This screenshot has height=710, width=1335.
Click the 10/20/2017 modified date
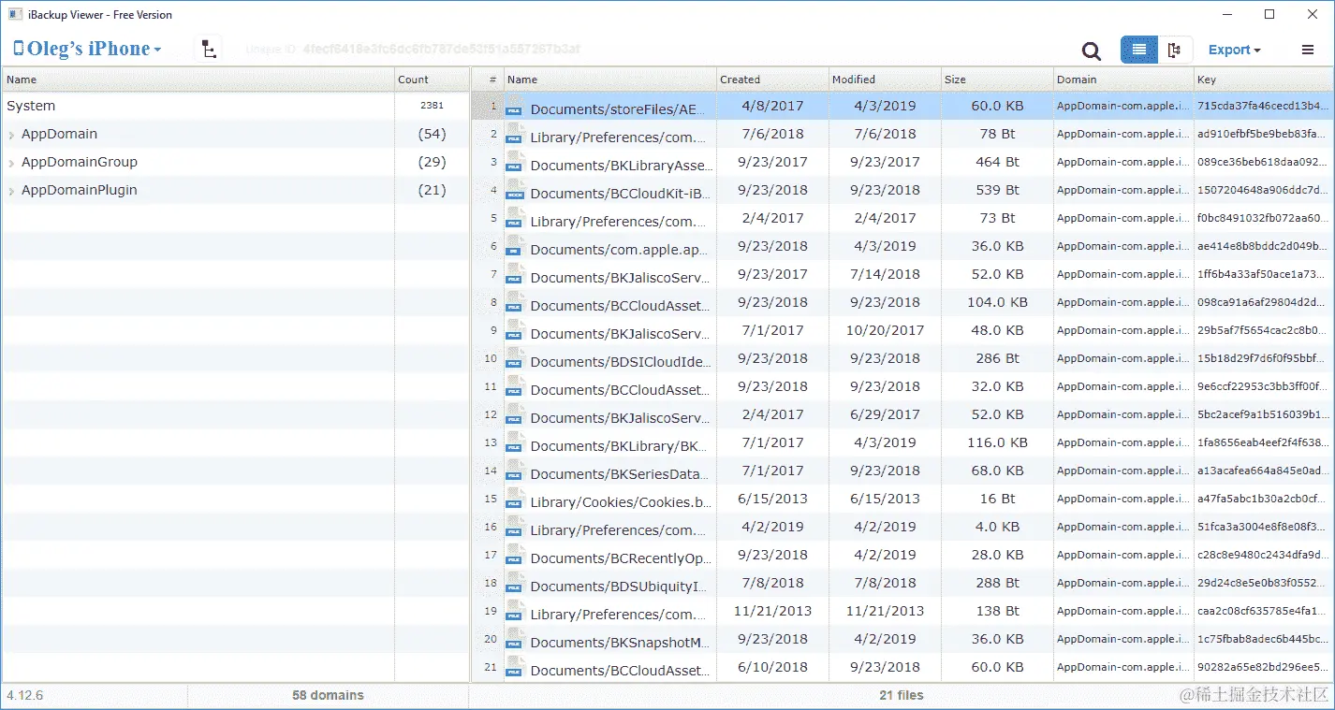(885, 330)
